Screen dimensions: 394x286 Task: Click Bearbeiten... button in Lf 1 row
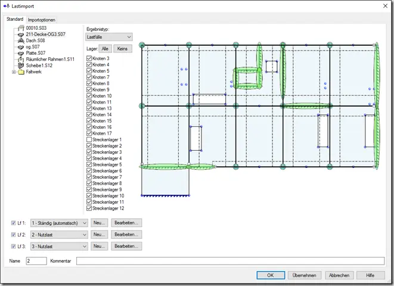[x=126, y=223]
